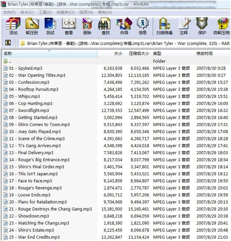Click the 删除 (Delete) toolbar icon
This screenshot has width=231, height=241.
87,23
